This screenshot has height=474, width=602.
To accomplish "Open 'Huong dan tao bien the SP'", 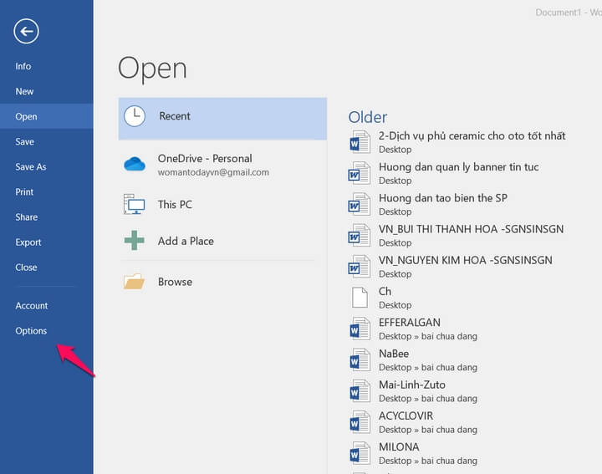I will 443,198.
